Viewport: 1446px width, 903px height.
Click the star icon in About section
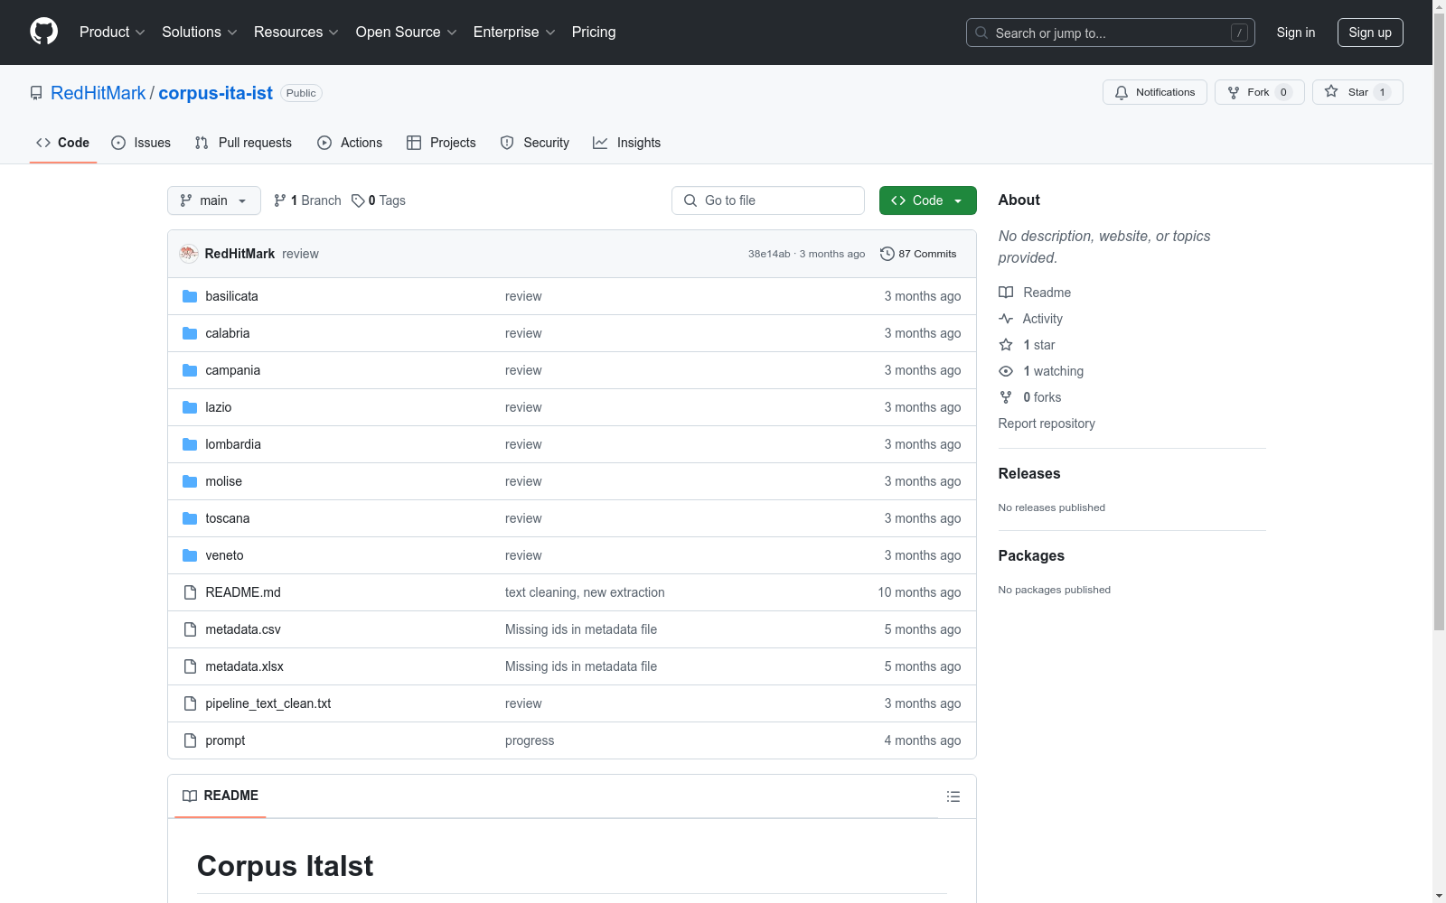1006,345
